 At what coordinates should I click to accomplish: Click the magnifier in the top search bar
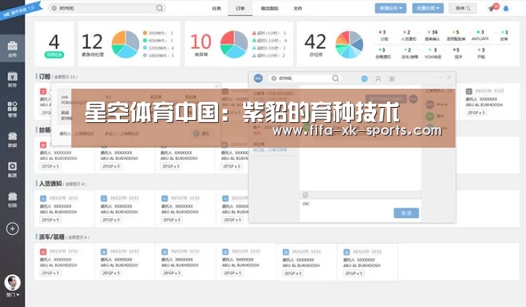click(x=159, y=8)
